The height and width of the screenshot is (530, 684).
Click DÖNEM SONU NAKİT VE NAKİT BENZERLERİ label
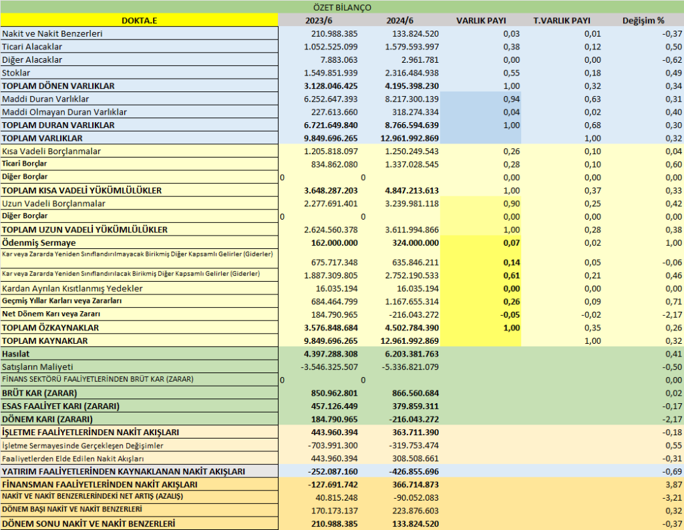(x=139, y=523)
